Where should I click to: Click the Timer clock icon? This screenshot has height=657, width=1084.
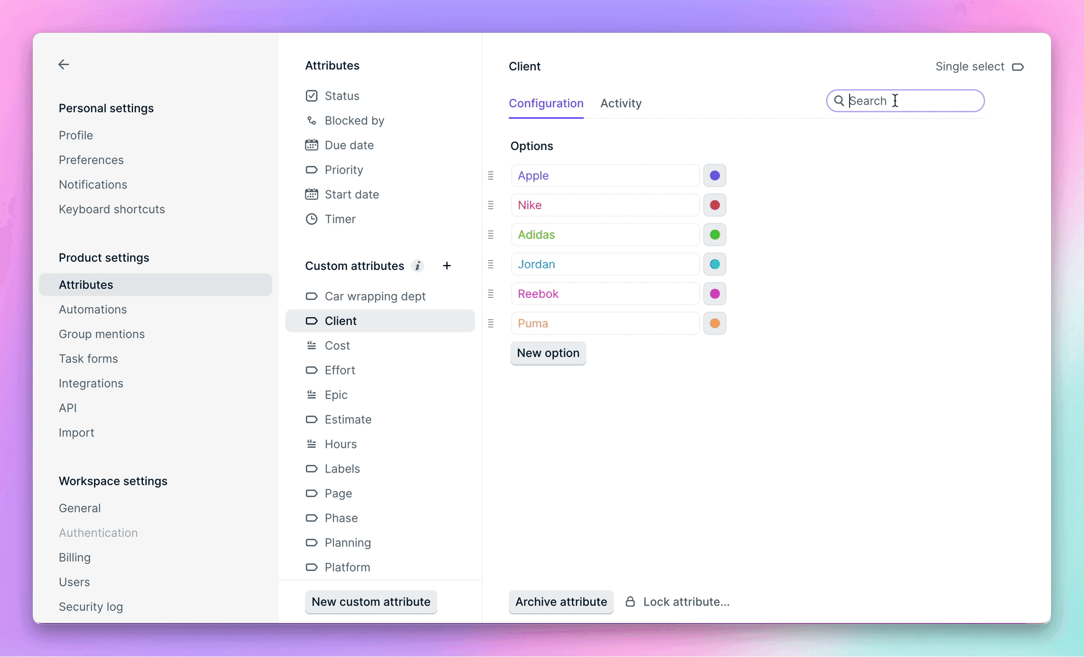click(x=312, y=219)
